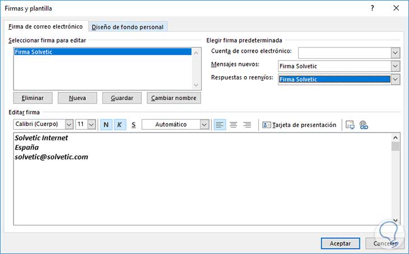Screen dimensions: 409x254
Task: Click the insert hyperlink icon
Action: click(363, 125)
